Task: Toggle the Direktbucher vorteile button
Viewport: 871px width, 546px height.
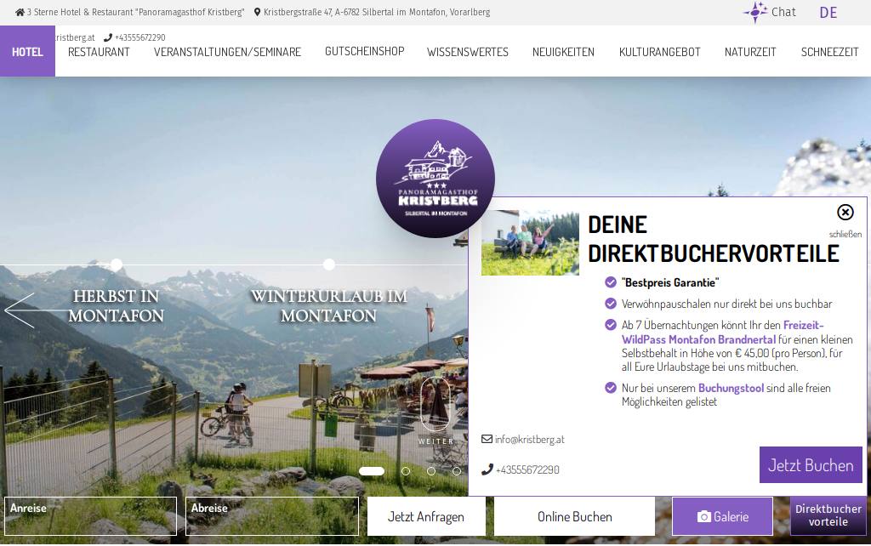Action: pyautogui.click(x=828, y=515)
